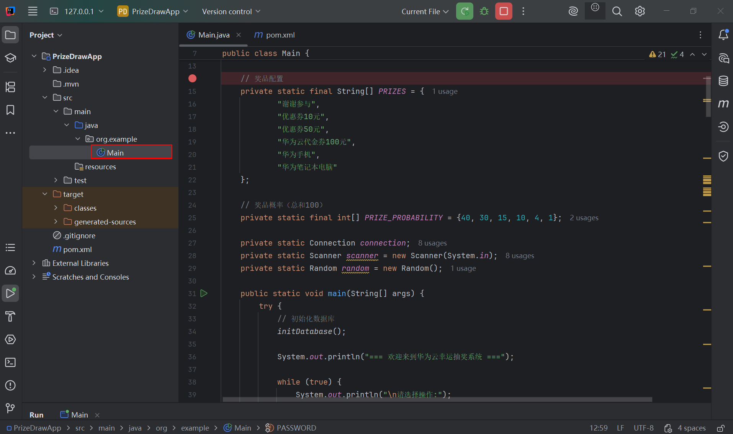Stop the running process
The image size is (733, 434).
tap(504, 11)
